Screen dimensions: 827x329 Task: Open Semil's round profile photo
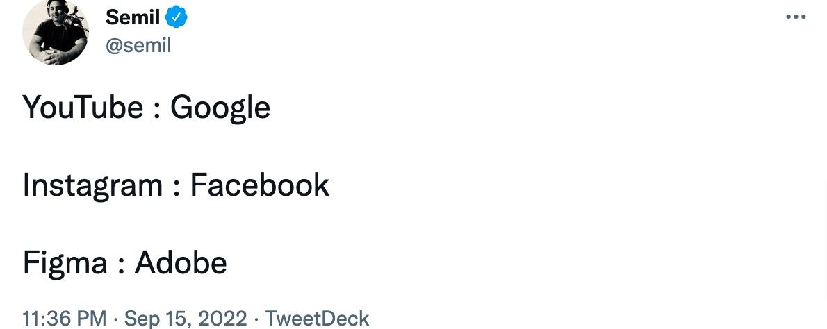pyautogui.click(x=55, y=32)
